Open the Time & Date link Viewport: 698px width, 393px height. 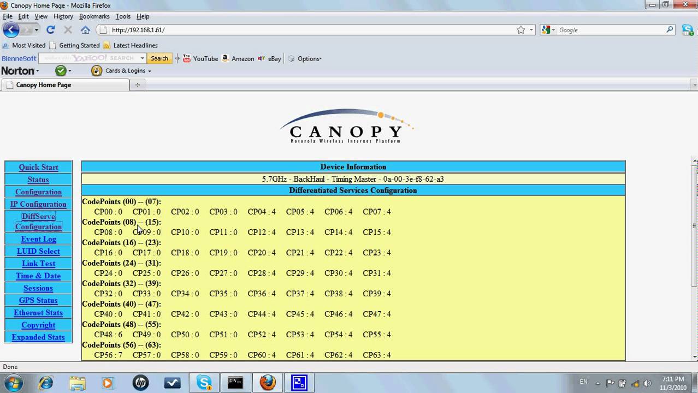pos(38,276)
